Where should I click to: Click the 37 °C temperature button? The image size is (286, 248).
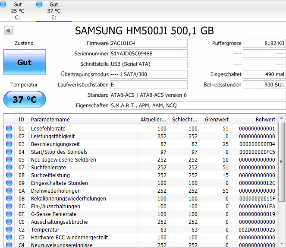pyautogui.click(x=25, y=99)
